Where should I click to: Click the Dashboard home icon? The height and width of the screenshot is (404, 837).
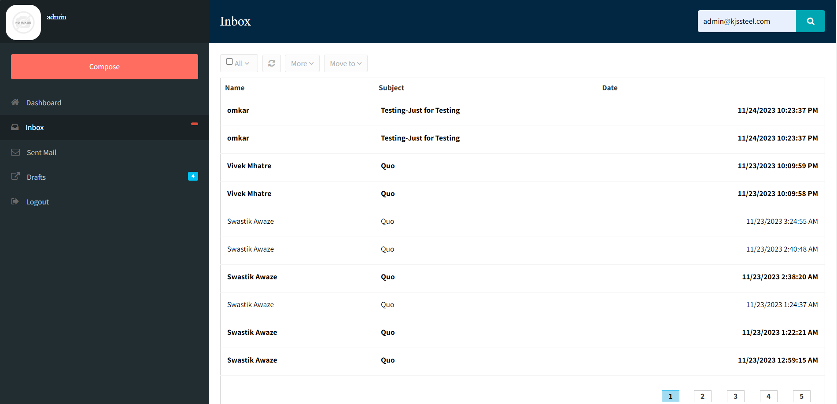click(x=15, y=102)
